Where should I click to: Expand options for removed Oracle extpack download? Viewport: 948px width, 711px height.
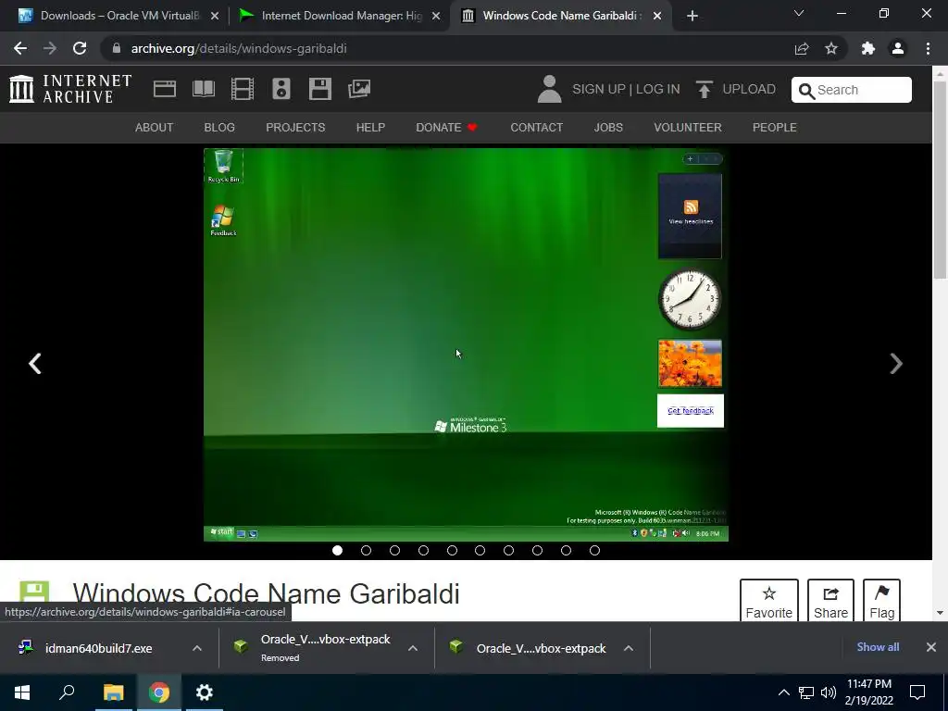[x=413, y=648]
